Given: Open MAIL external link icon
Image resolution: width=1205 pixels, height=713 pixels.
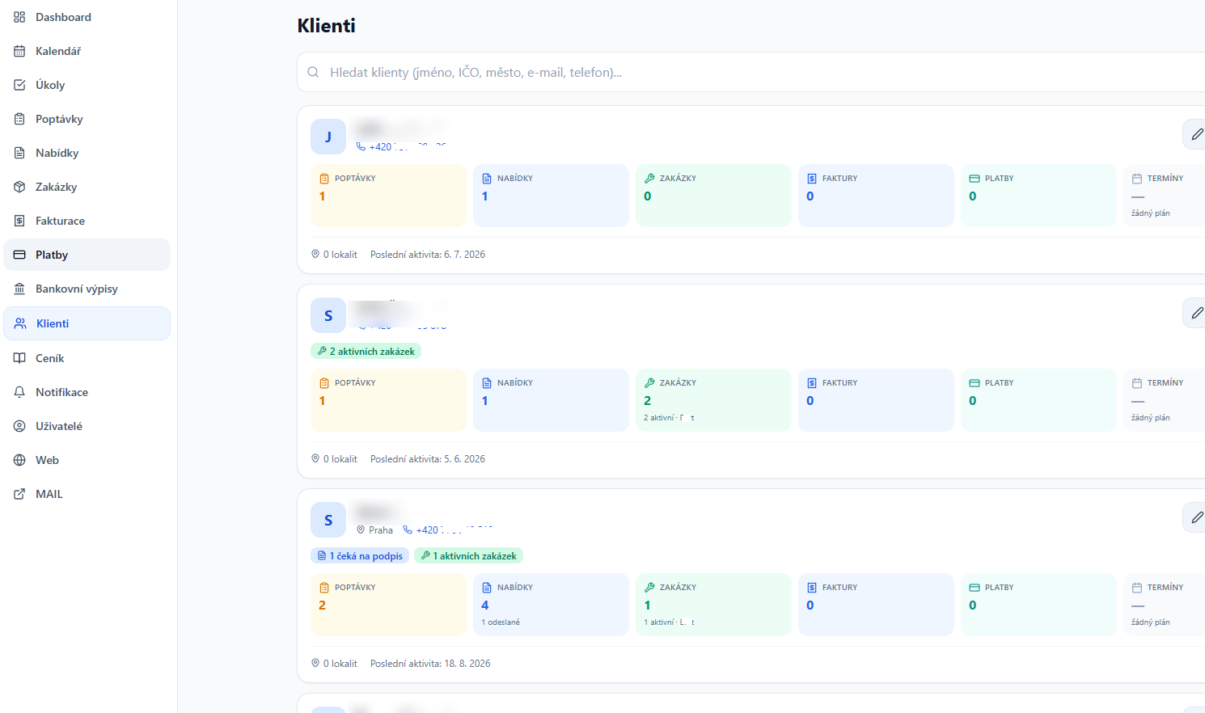Looking at the screenshot, I should [x=19, y=494].
